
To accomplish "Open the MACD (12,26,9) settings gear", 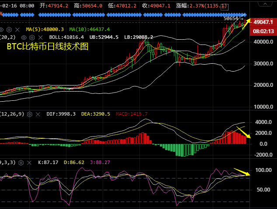I will click(x=30, y=114).
